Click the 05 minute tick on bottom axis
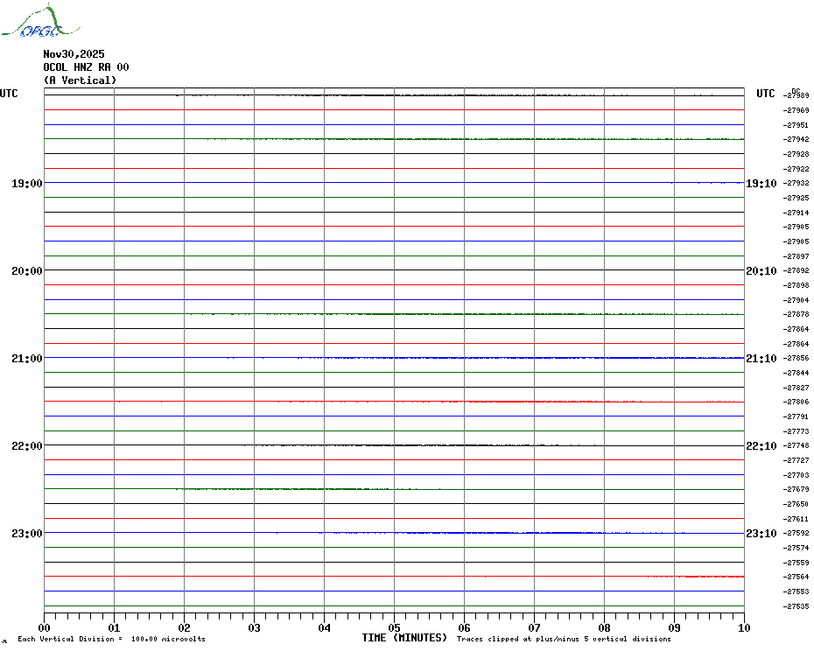The height and width of the screenshot is (651, 814). click(394, 627)
